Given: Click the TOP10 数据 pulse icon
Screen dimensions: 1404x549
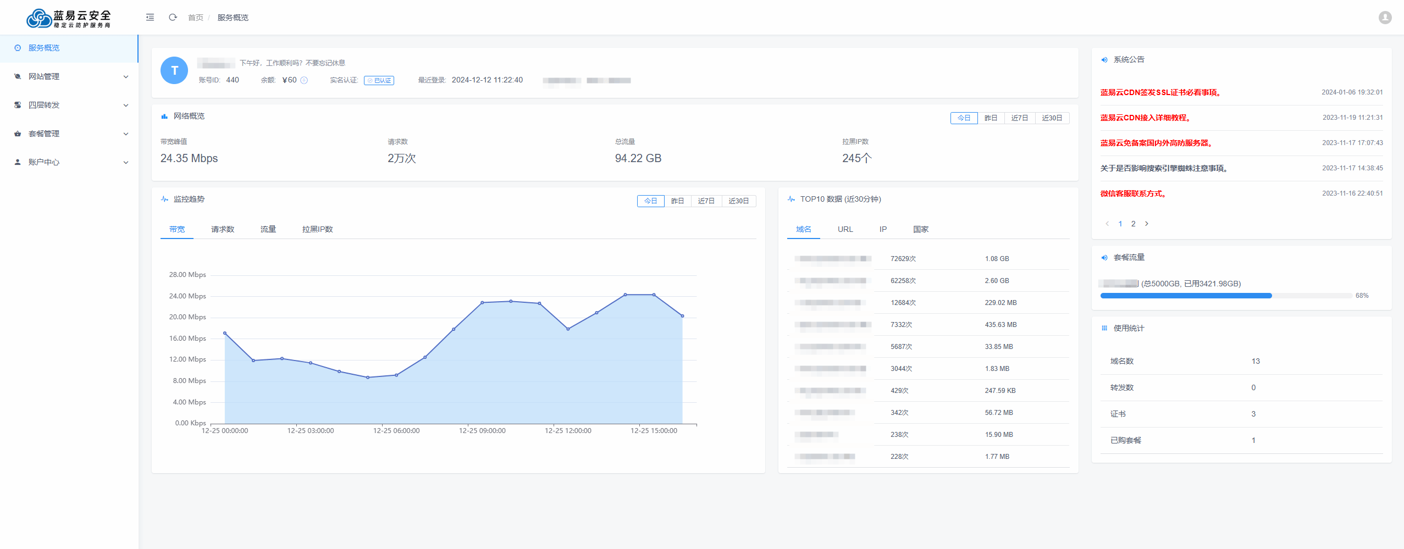Looking at the screenshot, I should [x=791, y=199].
